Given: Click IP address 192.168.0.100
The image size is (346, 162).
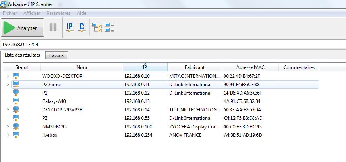Looking at the screenshot, I should click(138, 127).
